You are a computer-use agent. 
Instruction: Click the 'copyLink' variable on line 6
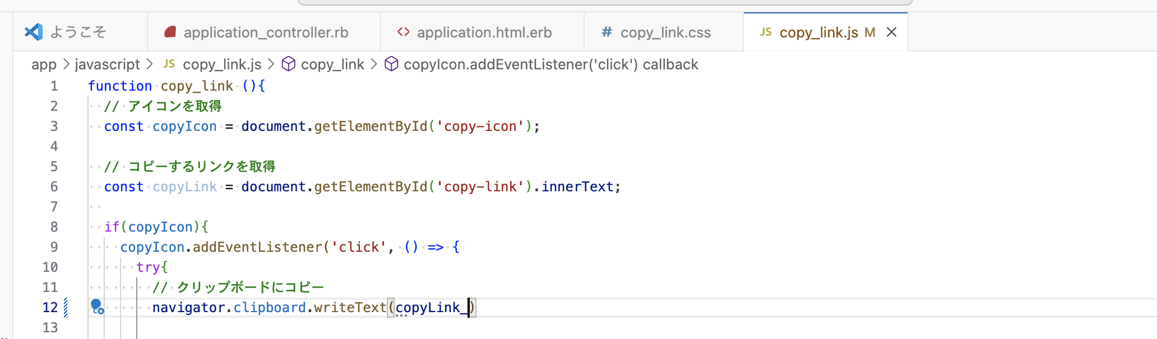coord(184,186)
